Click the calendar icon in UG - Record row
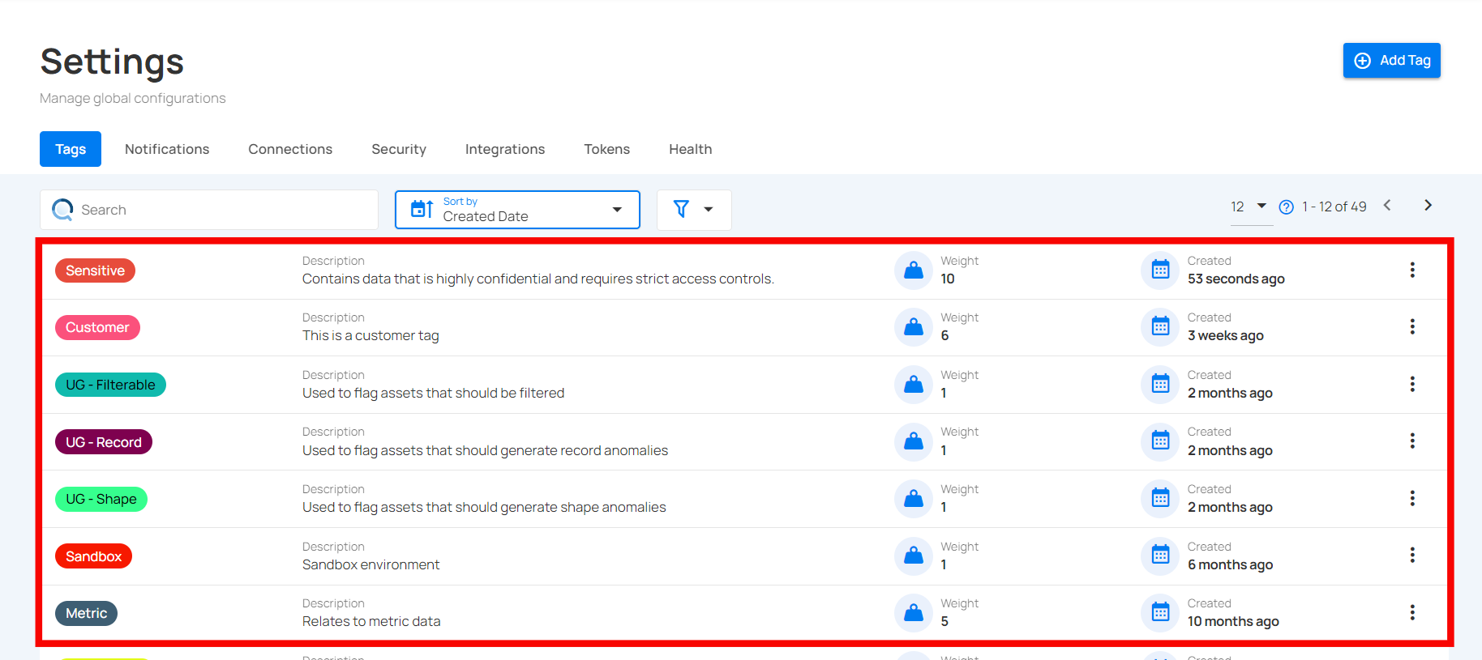This screenshot has height=660, width=1482. pos(1160,441)
